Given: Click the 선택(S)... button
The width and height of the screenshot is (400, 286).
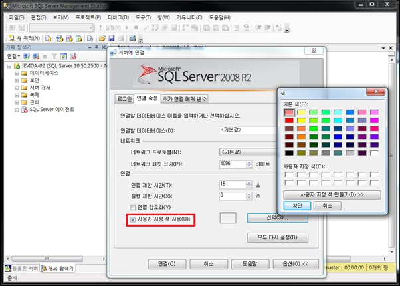Looking at the screenshot, I should pyautogui.click(x=278, y=218).
